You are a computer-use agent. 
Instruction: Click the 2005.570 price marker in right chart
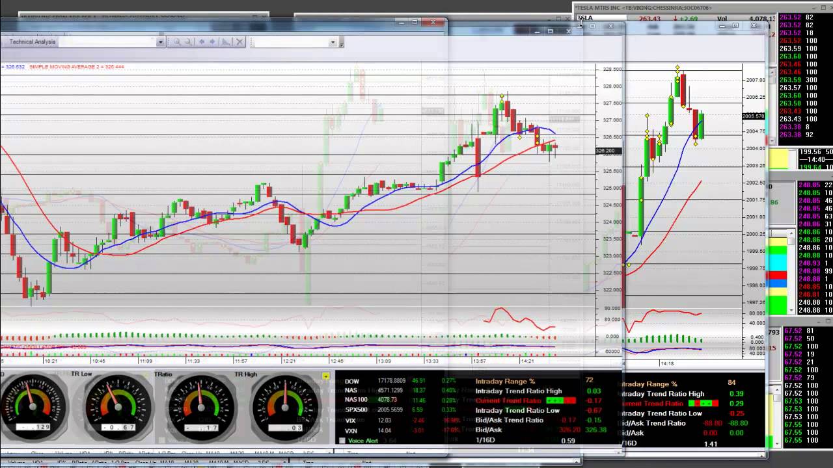click(754, 116)
